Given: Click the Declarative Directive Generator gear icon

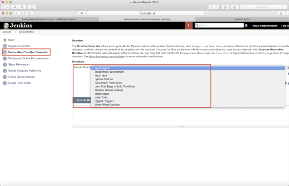Looking at the screenshot, I should (x=5, y=52).
